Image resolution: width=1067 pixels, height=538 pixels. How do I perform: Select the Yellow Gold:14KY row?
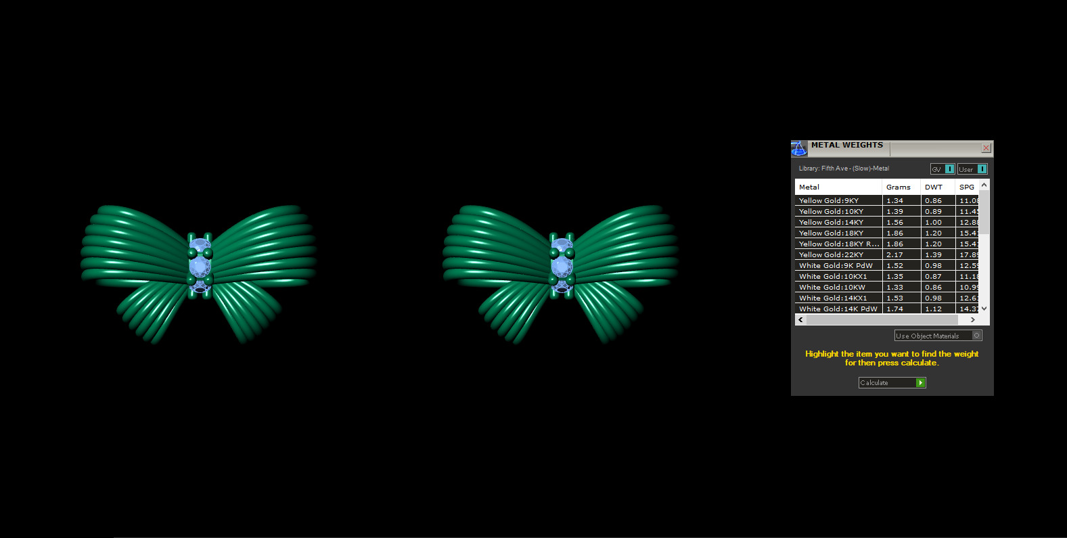tap(887, 222)
